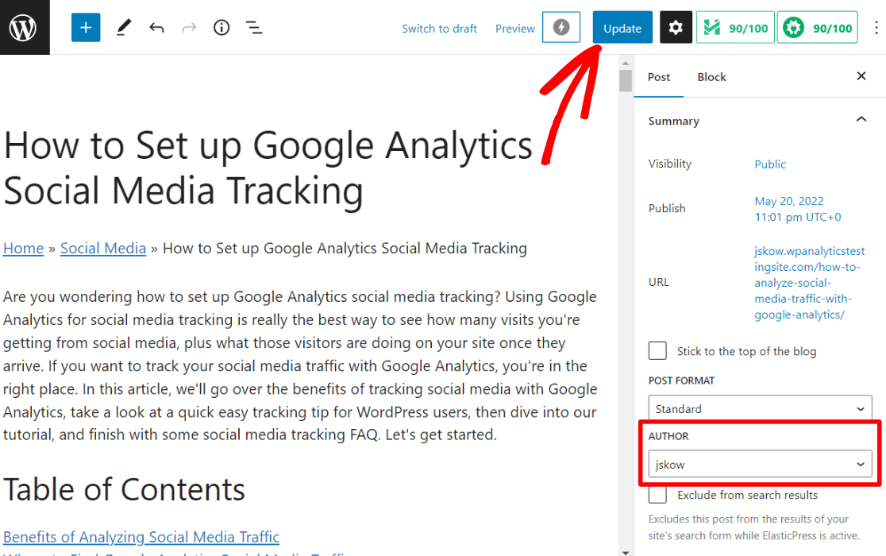Open the three-dot Options menu
886x556 pixels.
tap(875, 27)
